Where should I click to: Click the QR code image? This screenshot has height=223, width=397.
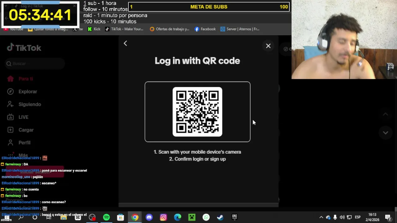tap(197, 112)
